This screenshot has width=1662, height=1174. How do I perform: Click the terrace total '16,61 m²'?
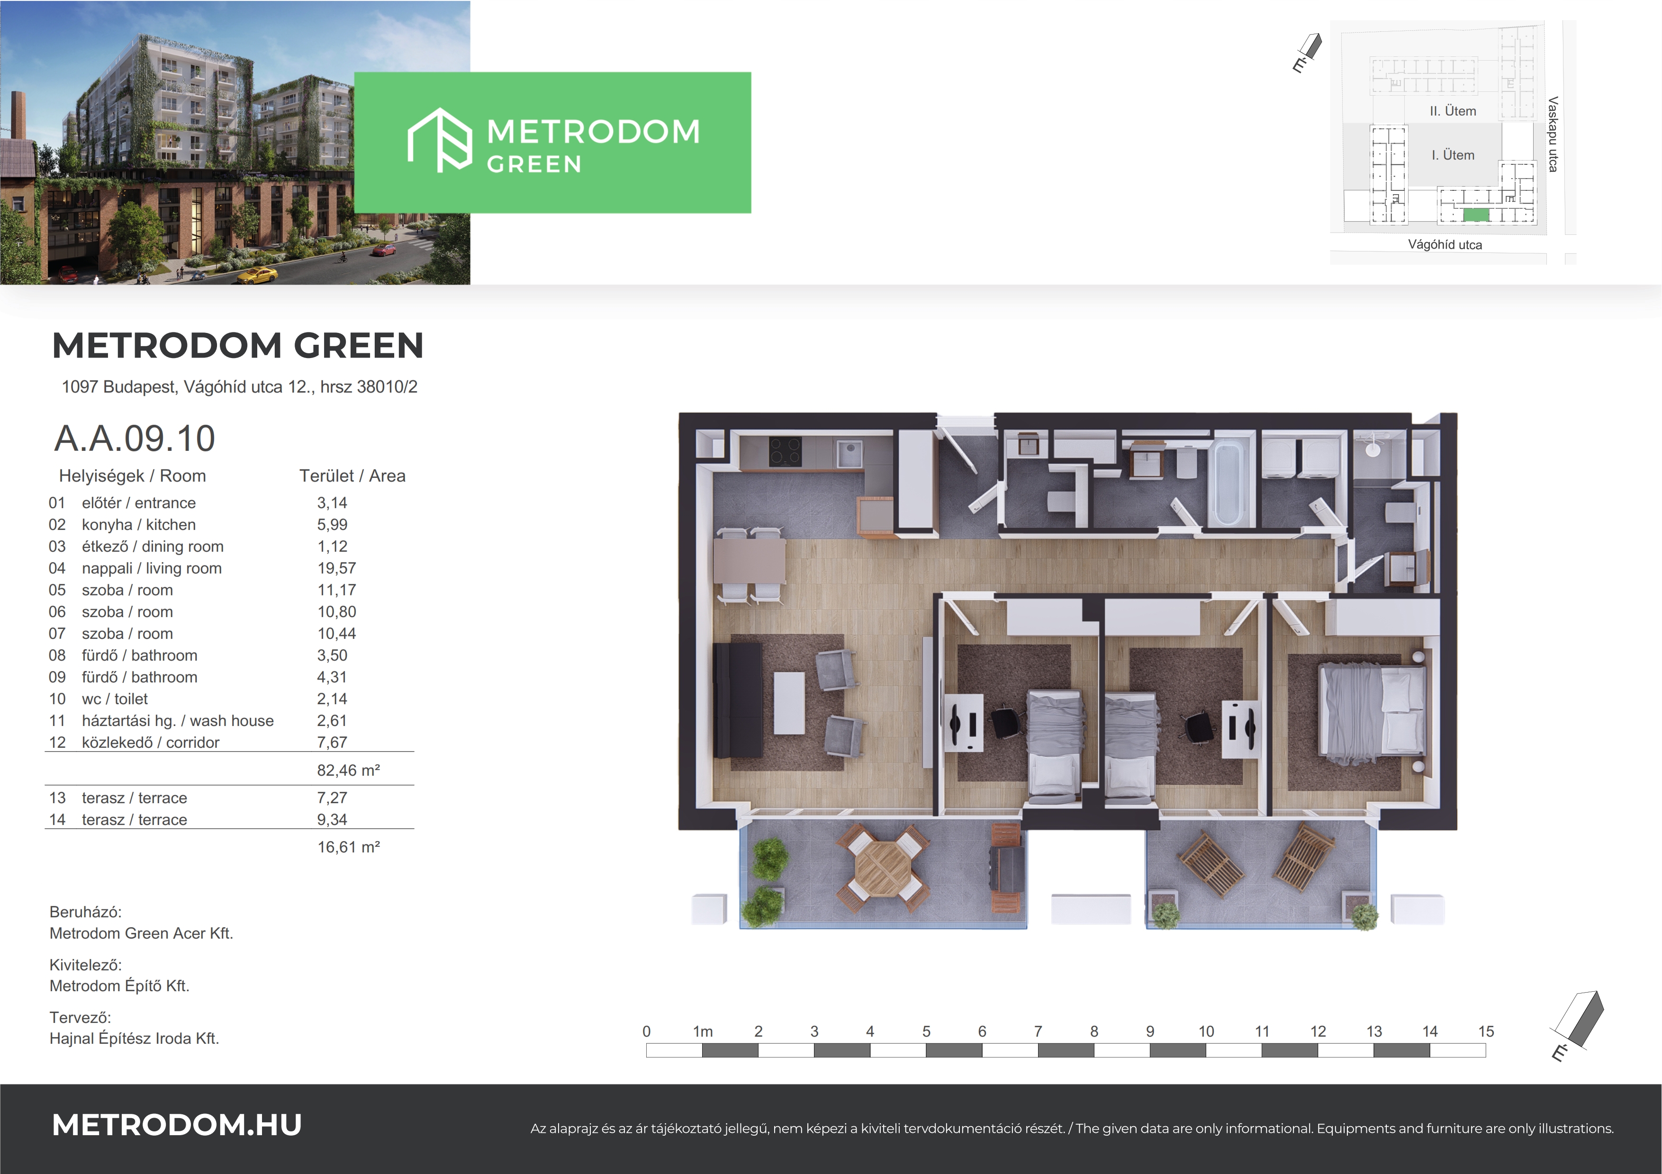(x=348, y=847)
